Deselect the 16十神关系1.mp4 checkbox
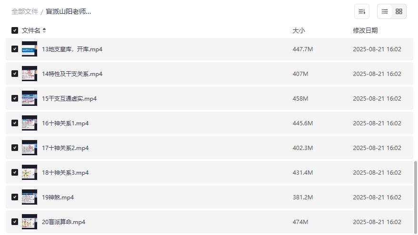418x235 pixels. [x=15, y=123]
